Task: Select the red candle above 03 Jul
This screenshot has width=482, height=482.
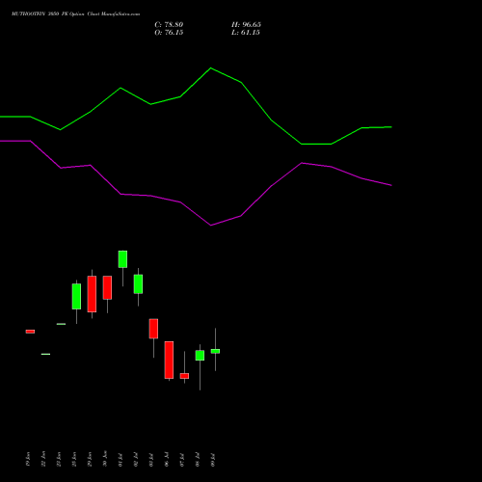Action: click(x=153, y=329)
